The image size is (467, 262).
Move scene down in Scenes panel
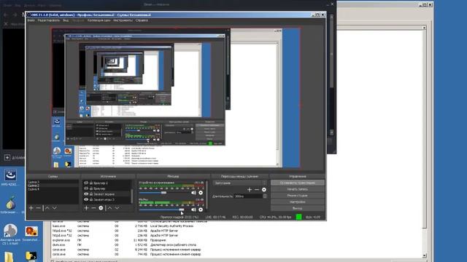click(55, 208)
